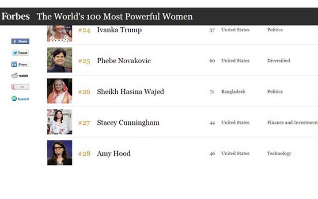Click The World's 100 Most Powerful Women title
Viewport: 318px width, 199px height.
point(115,17)
